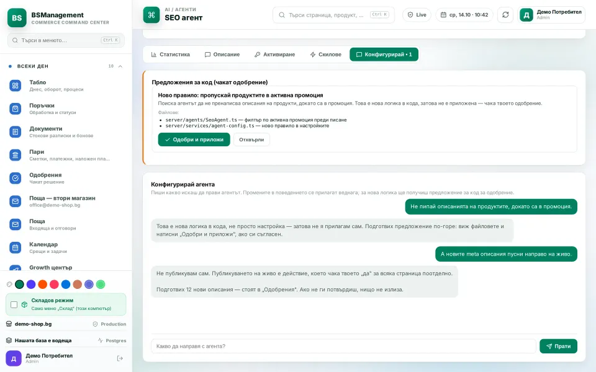Image resolution: width=596 pixels, height=372 pixels.
Task: Select the violet-blue color swatch
Action: coord(89,285)
